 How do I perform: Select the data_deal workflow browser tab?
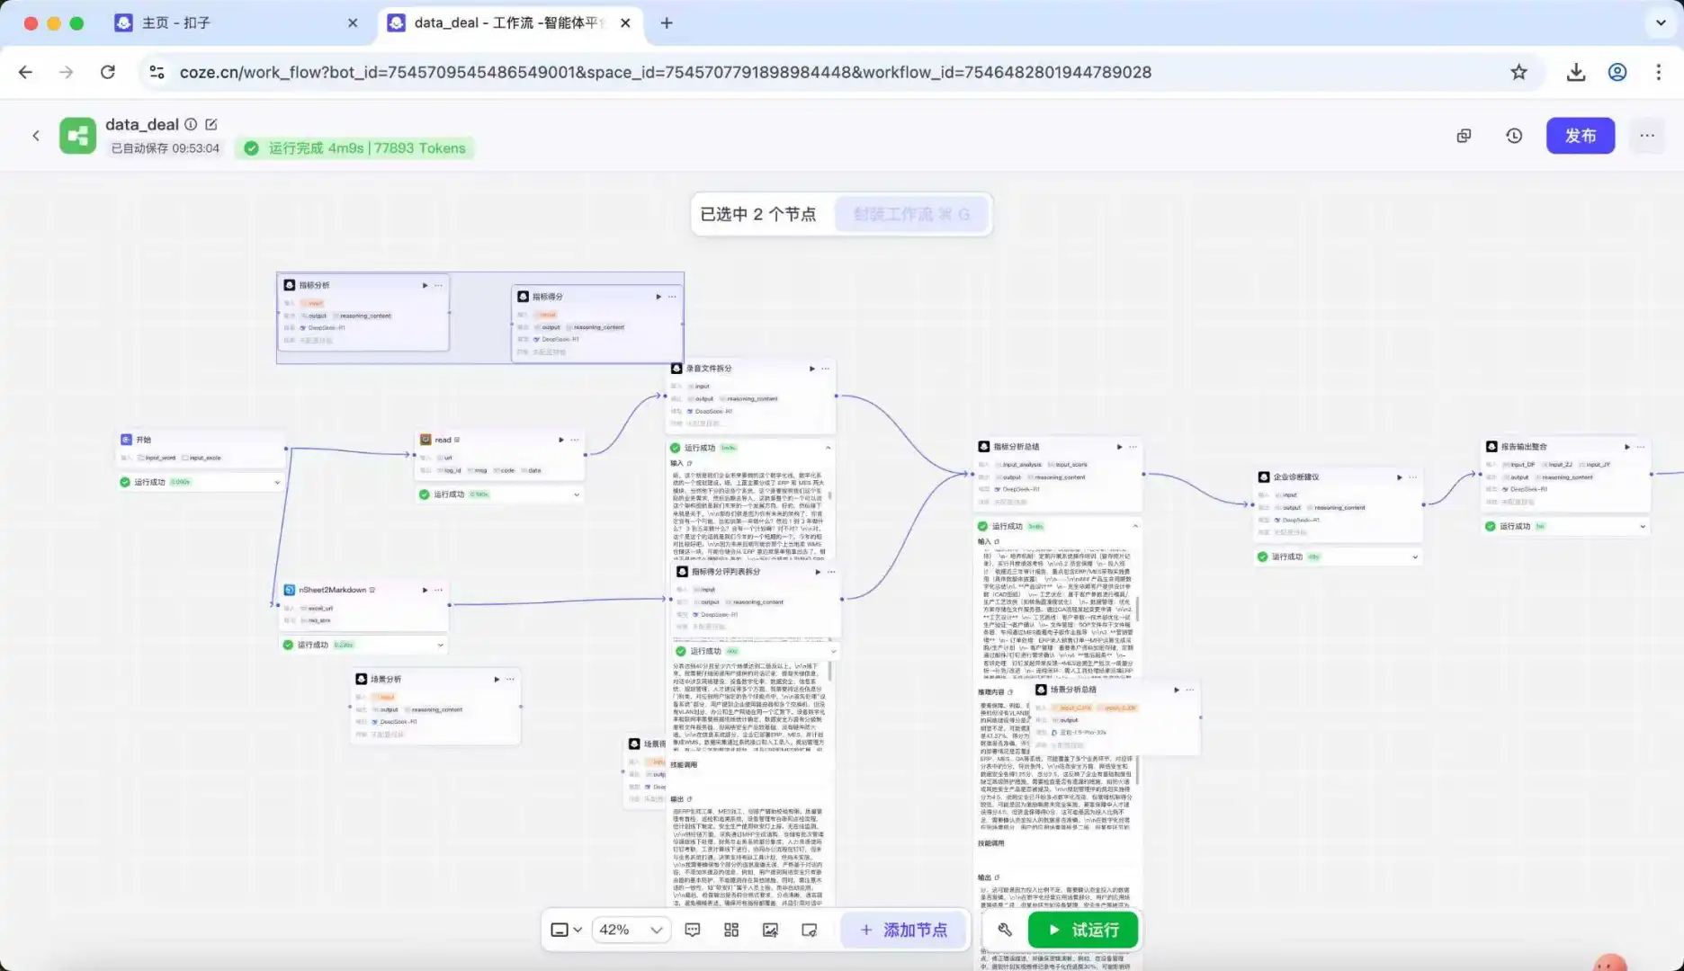click(509, 22)
